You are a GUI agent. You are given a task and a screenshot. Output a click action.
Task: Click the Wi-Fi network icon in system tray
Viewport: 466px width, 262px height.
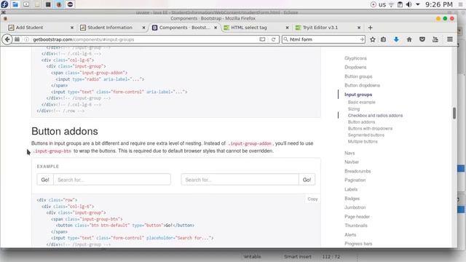click(x=391, y=4)
